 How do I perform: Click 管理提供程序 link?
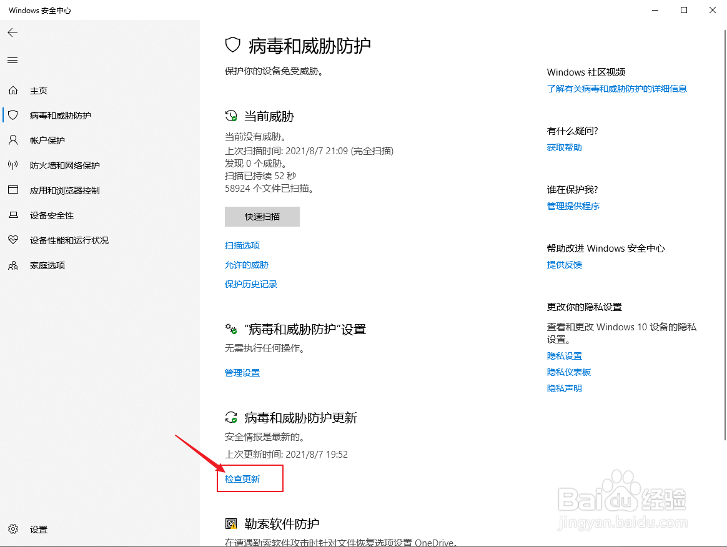573,206
